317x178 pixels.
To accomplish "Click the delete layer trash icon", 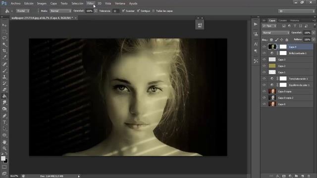I will click(309, 176).
